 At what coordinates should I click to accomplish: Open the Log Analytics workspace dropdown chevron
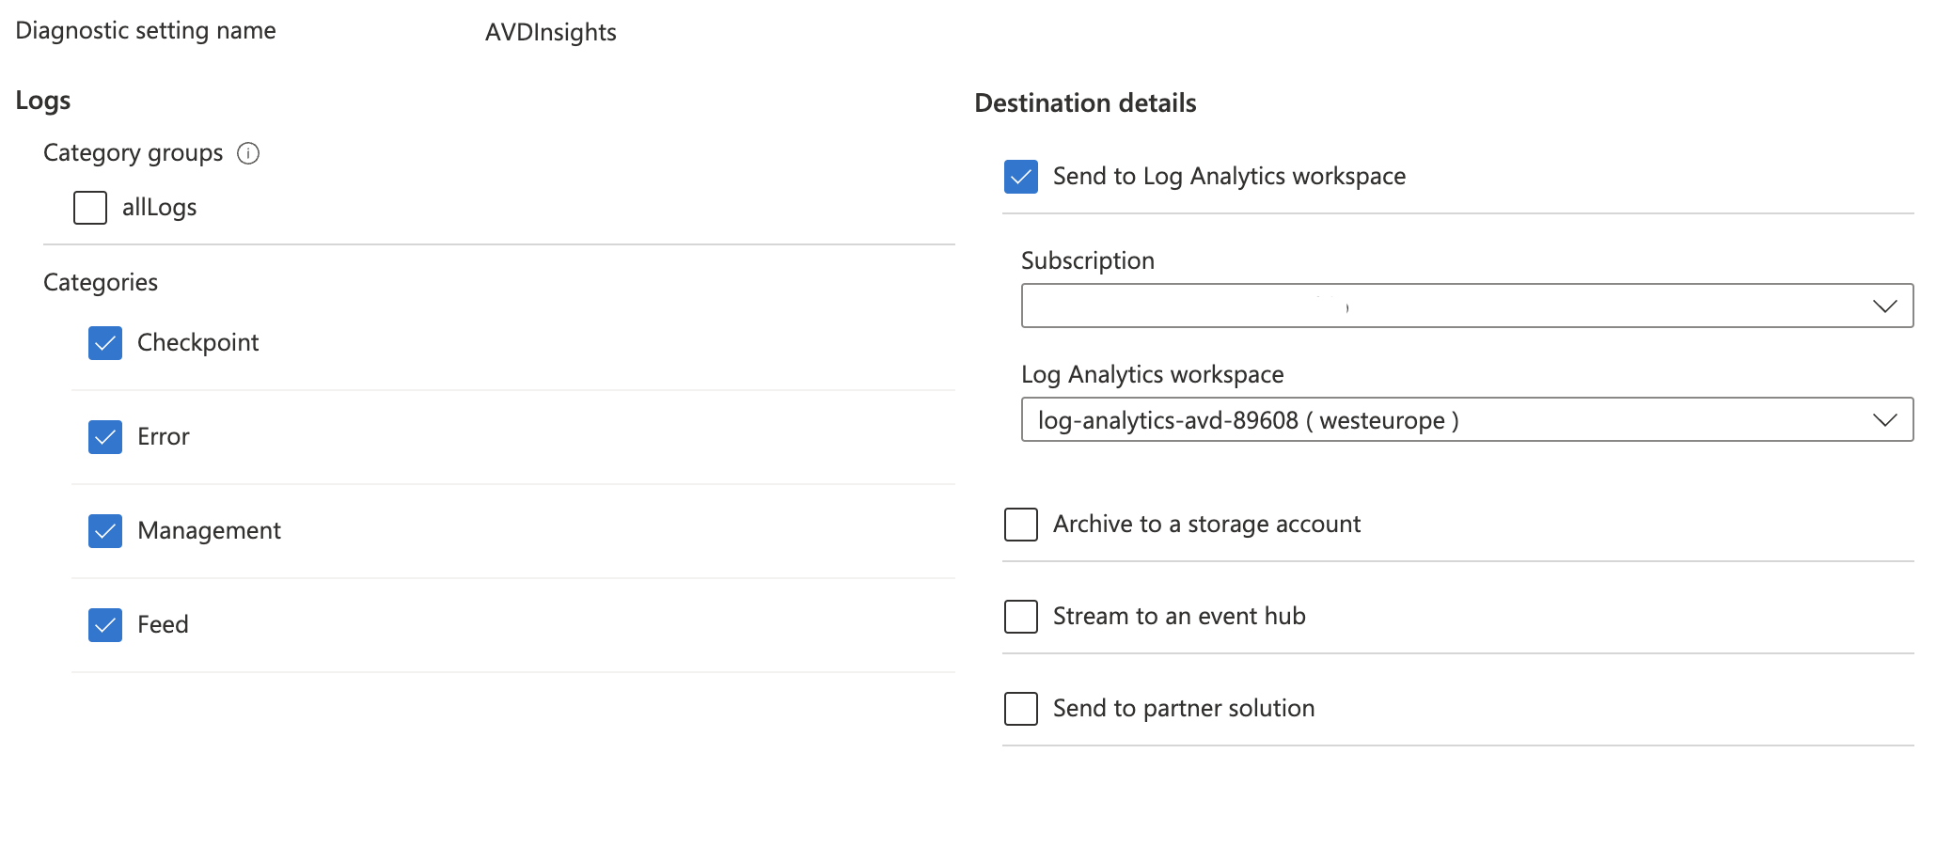point(1885,419)
